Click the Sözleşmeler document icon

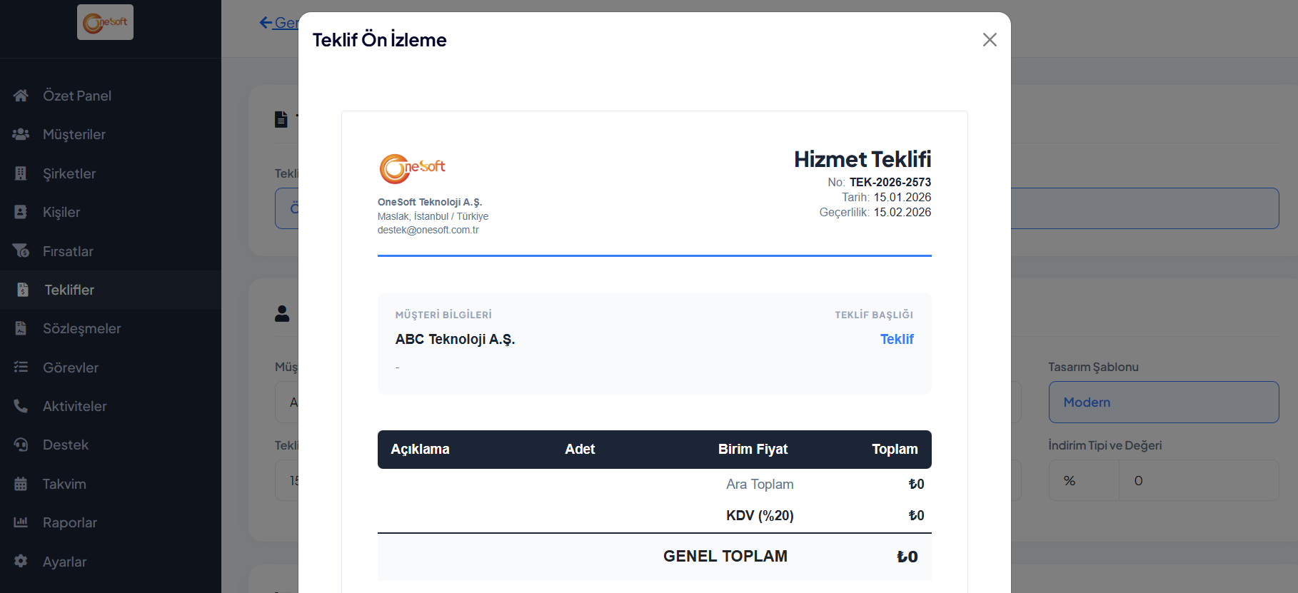tap(21, 328)
